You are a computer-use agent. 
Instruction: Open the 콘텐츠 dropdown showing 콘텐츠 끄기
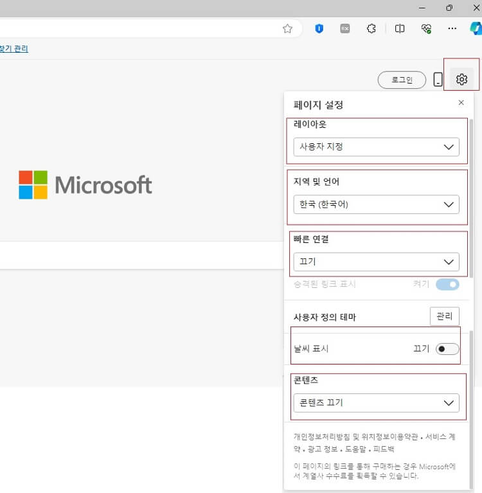[376, 403]
